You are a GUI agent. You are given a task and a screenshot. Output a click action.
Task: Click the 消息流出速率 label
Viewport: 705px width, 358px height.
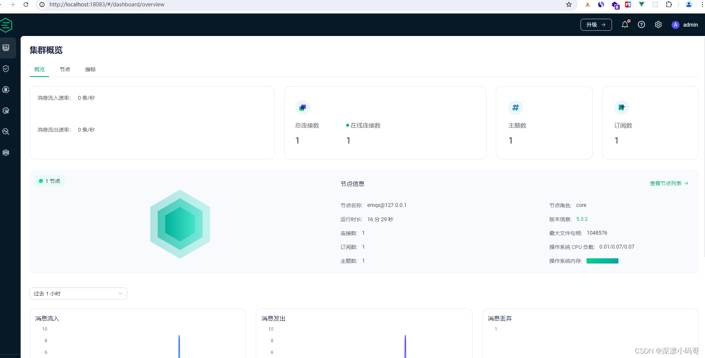pyautogui.click(x=54, y=130)
